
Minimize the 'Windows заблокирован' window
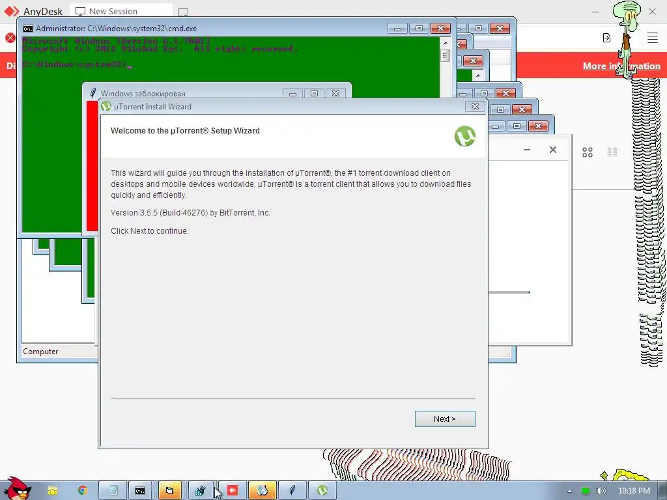tap(292, 94)
